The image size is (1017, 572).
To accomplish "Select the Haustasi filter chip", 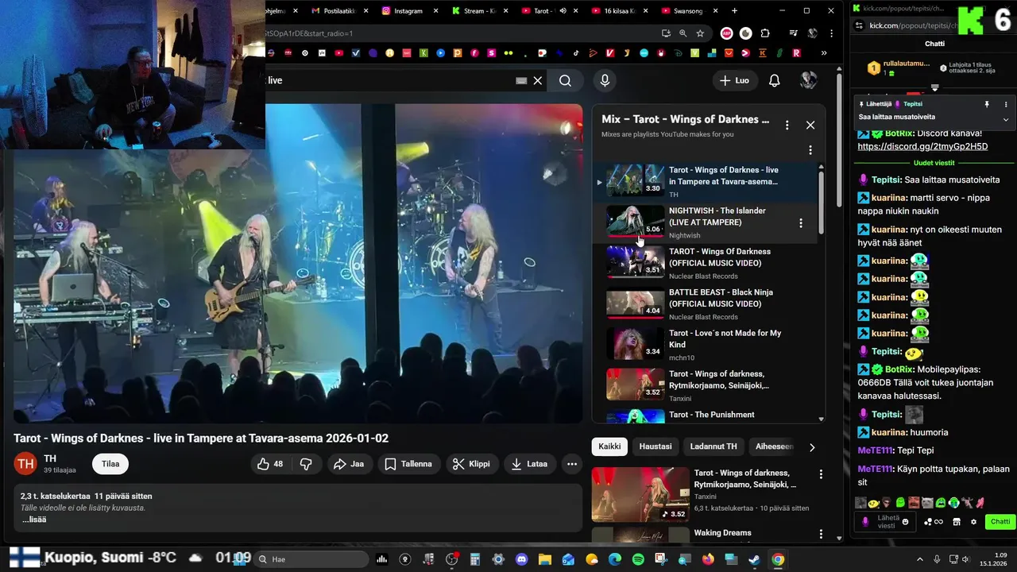I will tap(655, 446).
